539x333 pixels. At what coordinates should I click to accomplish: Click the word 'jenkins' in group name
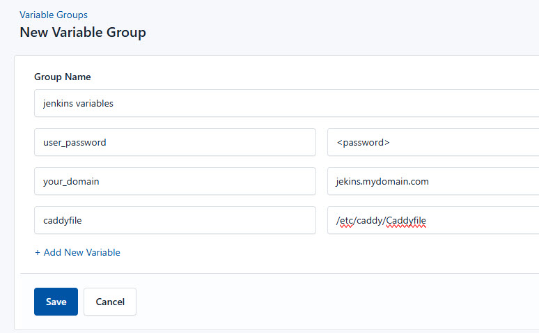click(x=58, y=103)
